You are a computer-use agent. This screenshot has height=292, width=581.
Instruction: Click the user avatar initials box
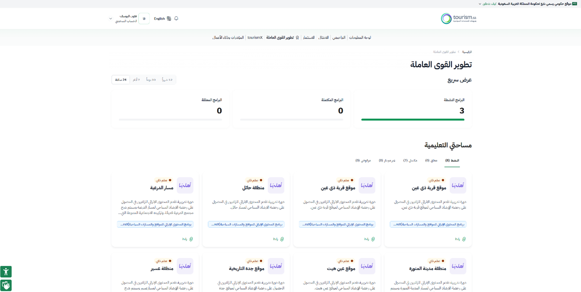click(x=144, y=18)
